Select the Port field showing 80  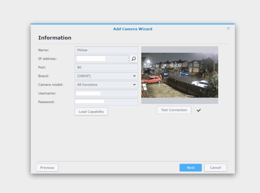pyautogui.click(x=106, y=67)
